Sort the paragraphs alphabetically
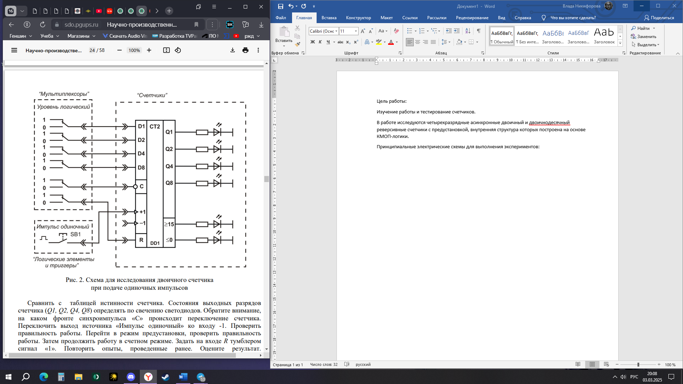The image size is (683, 384). click(468, 31)
